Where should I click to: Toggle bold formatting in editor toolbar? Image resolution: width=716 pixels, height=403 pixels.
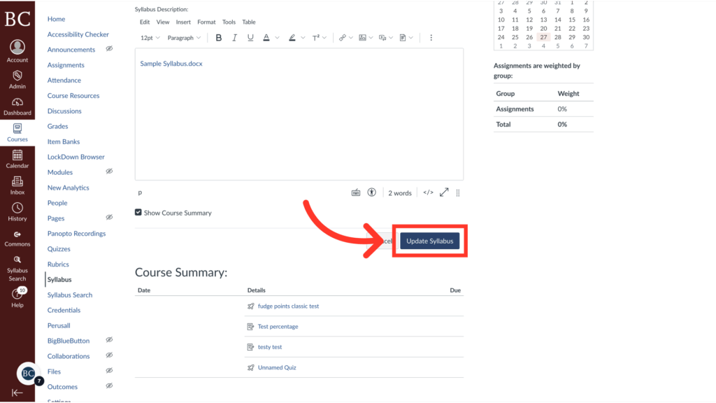click(x=220, y=38)
